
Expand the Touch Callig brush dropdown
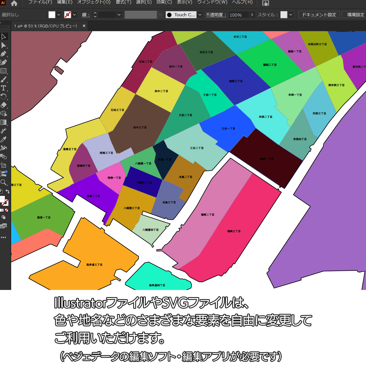point(200,15)
